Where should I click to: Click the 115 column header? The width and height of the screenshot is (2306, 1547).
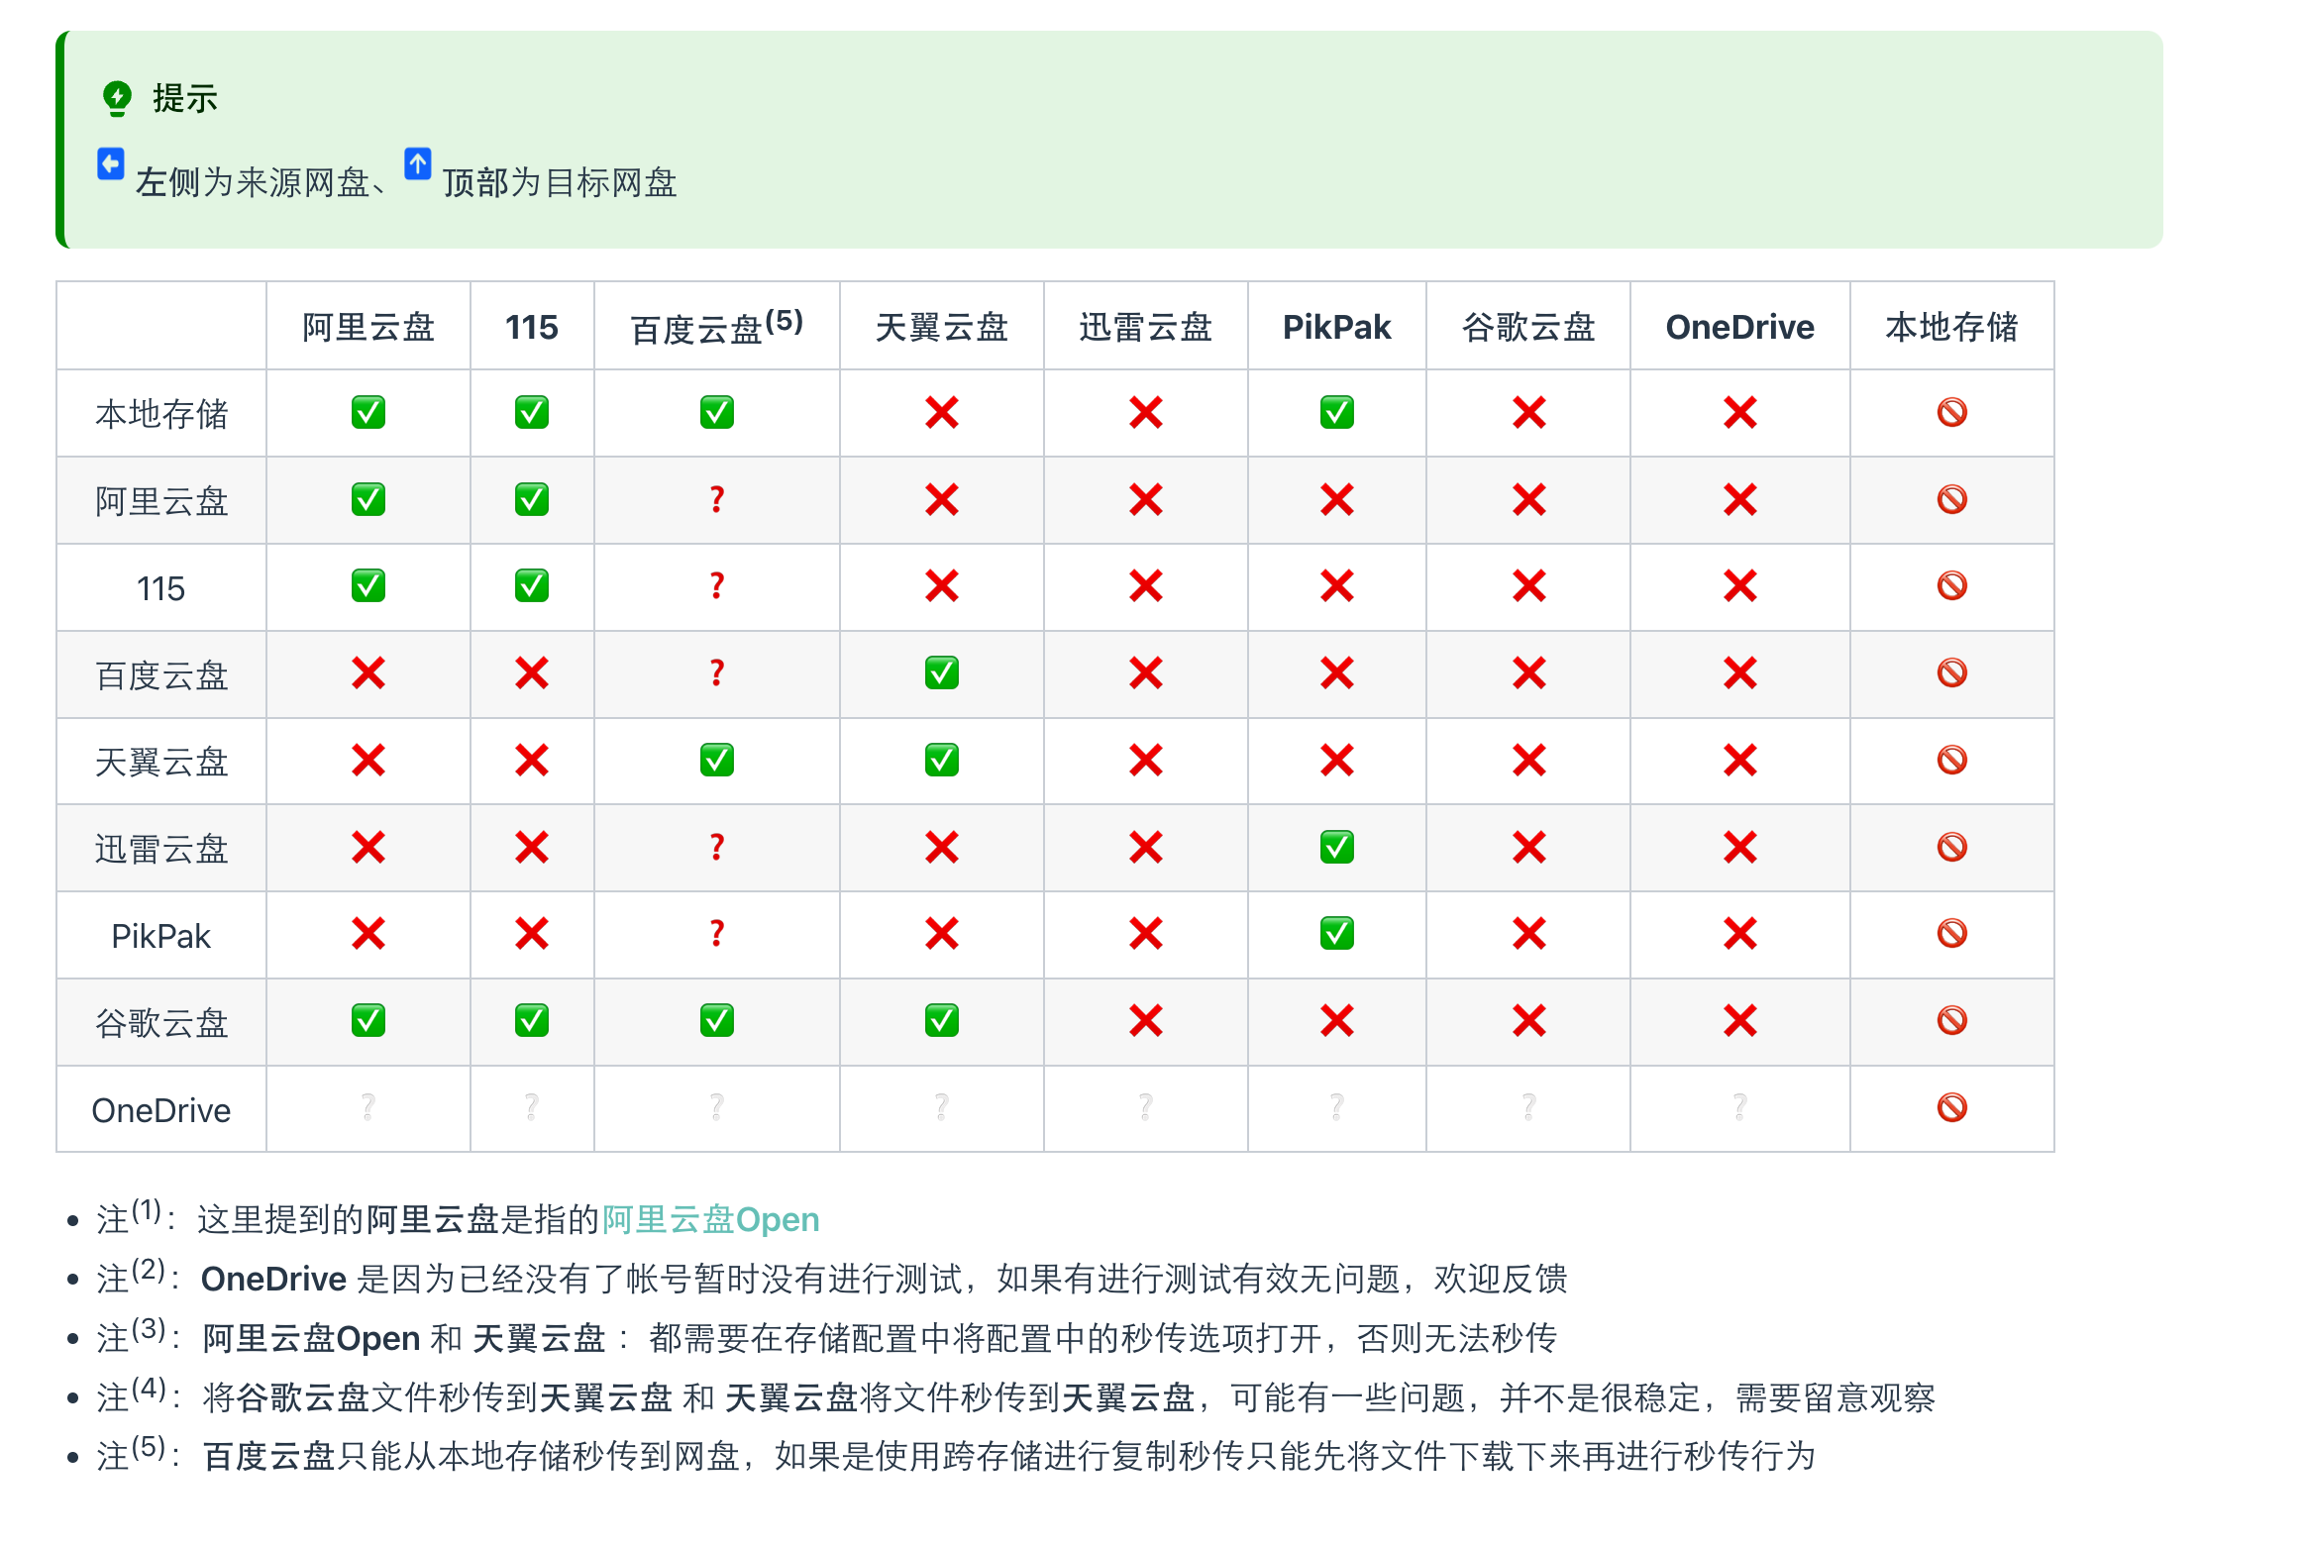[x=532, y=327]
